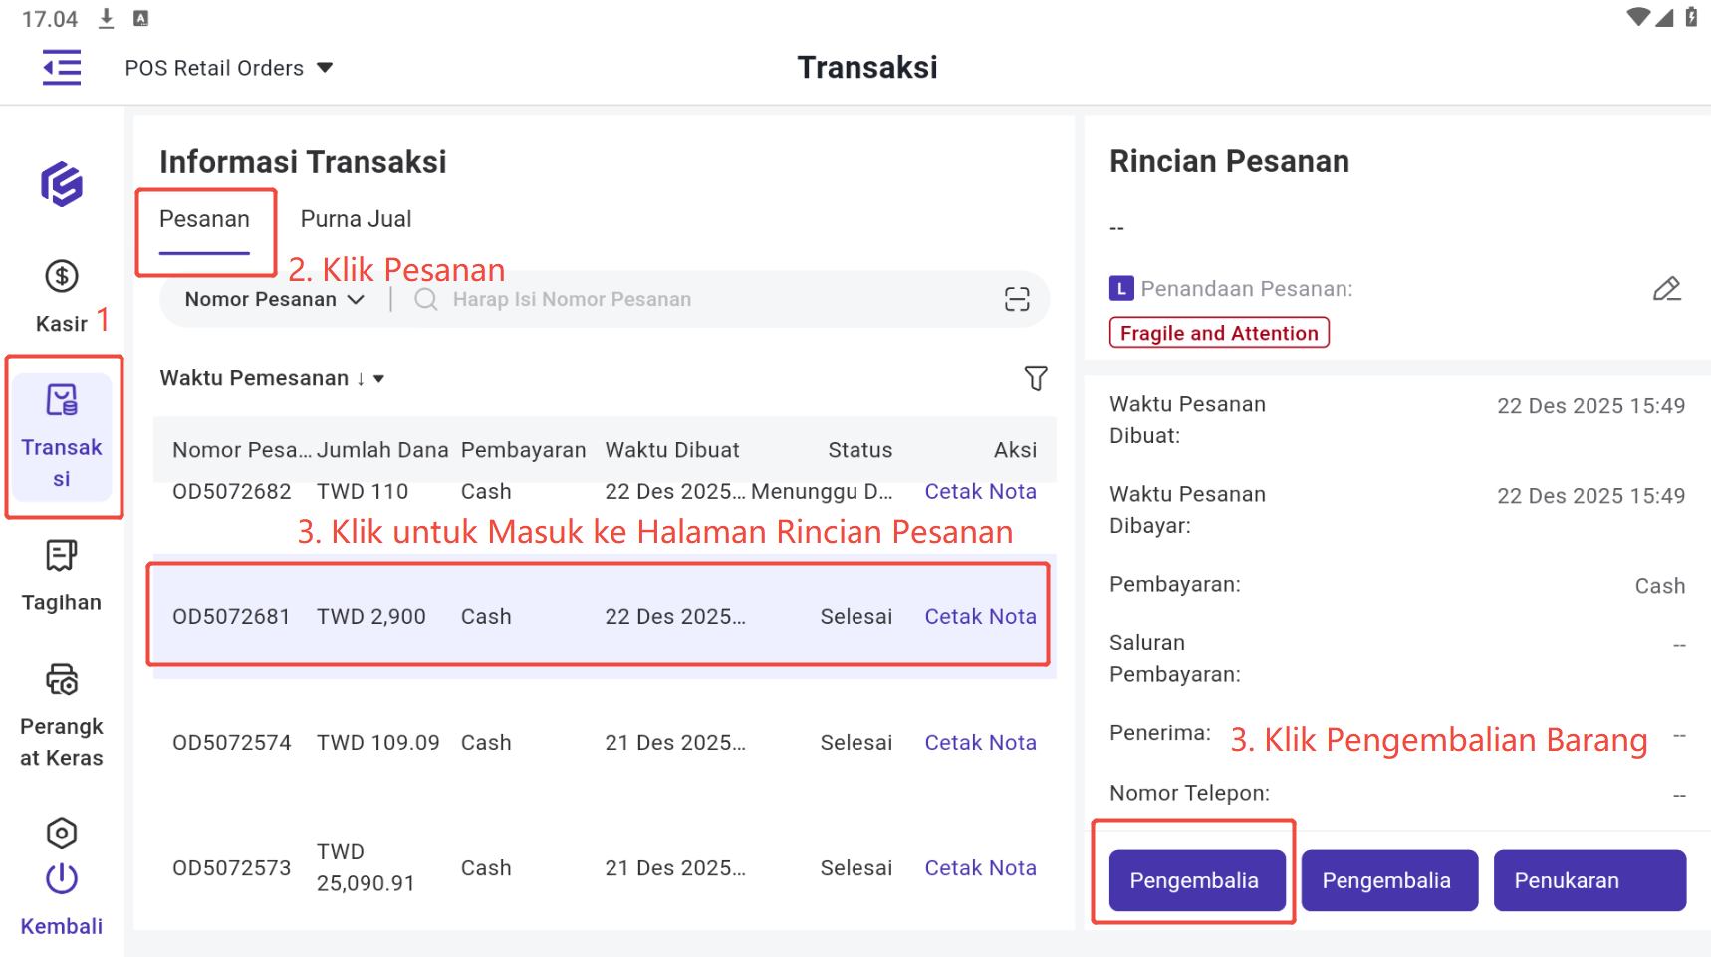Edit the order tag pencil icon
This screenshot has height=957, width=1711.
tap(1666, 289)
